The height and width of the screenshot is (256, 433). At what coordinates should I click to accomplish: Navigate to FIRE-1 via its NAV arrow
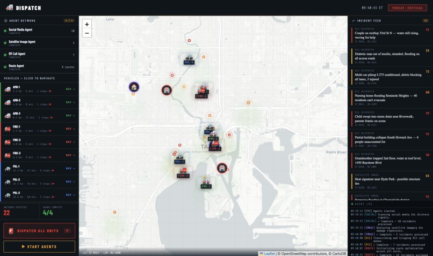click(70, 129)
